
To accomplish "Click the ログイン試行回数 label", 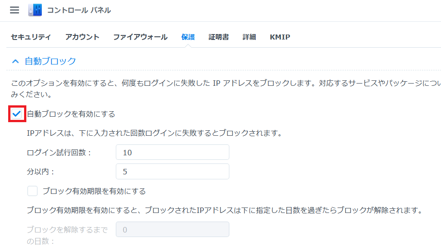I will pyautogui.click(x=59, y=153).
